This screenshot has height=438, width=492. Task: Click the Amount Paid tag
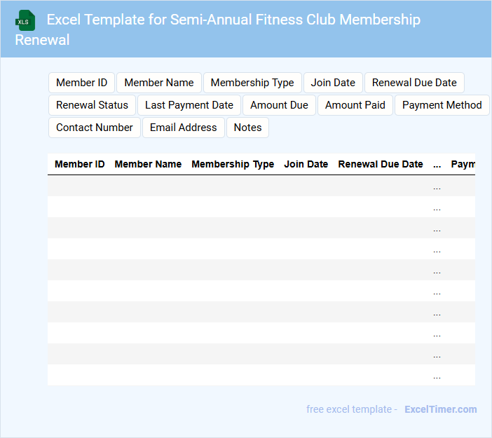click(355, 105)
